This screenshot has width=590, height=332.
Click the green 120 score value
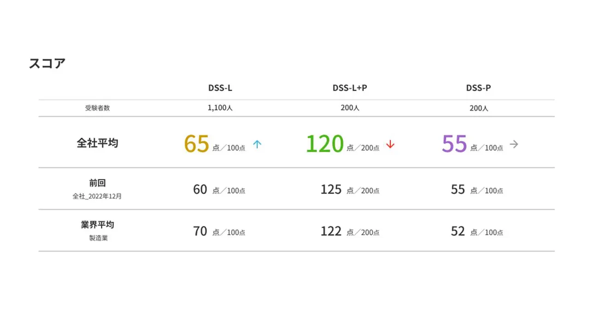(325, 143)
